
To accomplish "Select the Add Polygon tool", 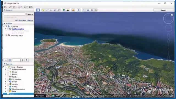I will click(47, 10).
